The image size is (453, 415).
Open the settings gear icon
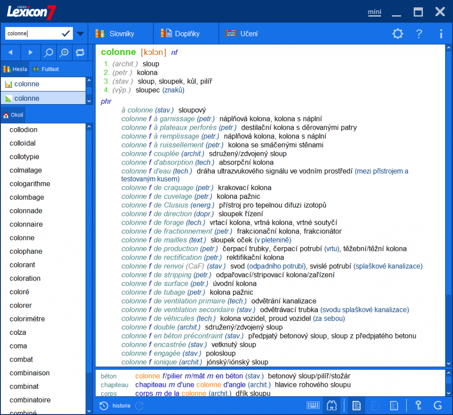[398, 33]
